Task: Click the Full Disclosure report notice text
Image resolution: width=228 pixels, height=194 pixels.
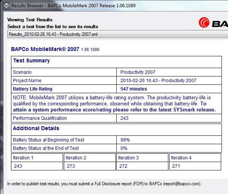Action: [104, 184]
